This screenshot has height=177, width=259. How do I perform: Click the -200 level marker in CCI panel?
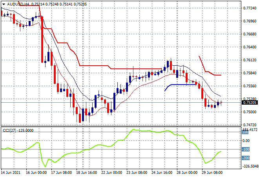246,158
